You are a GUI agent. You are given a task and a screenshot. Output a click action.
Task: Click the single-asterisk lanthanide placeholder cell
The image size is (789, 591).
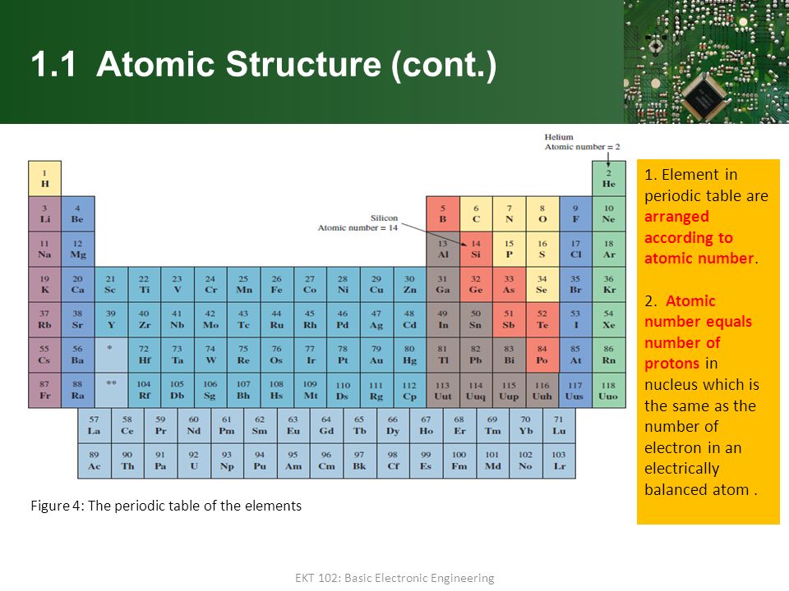111,355
